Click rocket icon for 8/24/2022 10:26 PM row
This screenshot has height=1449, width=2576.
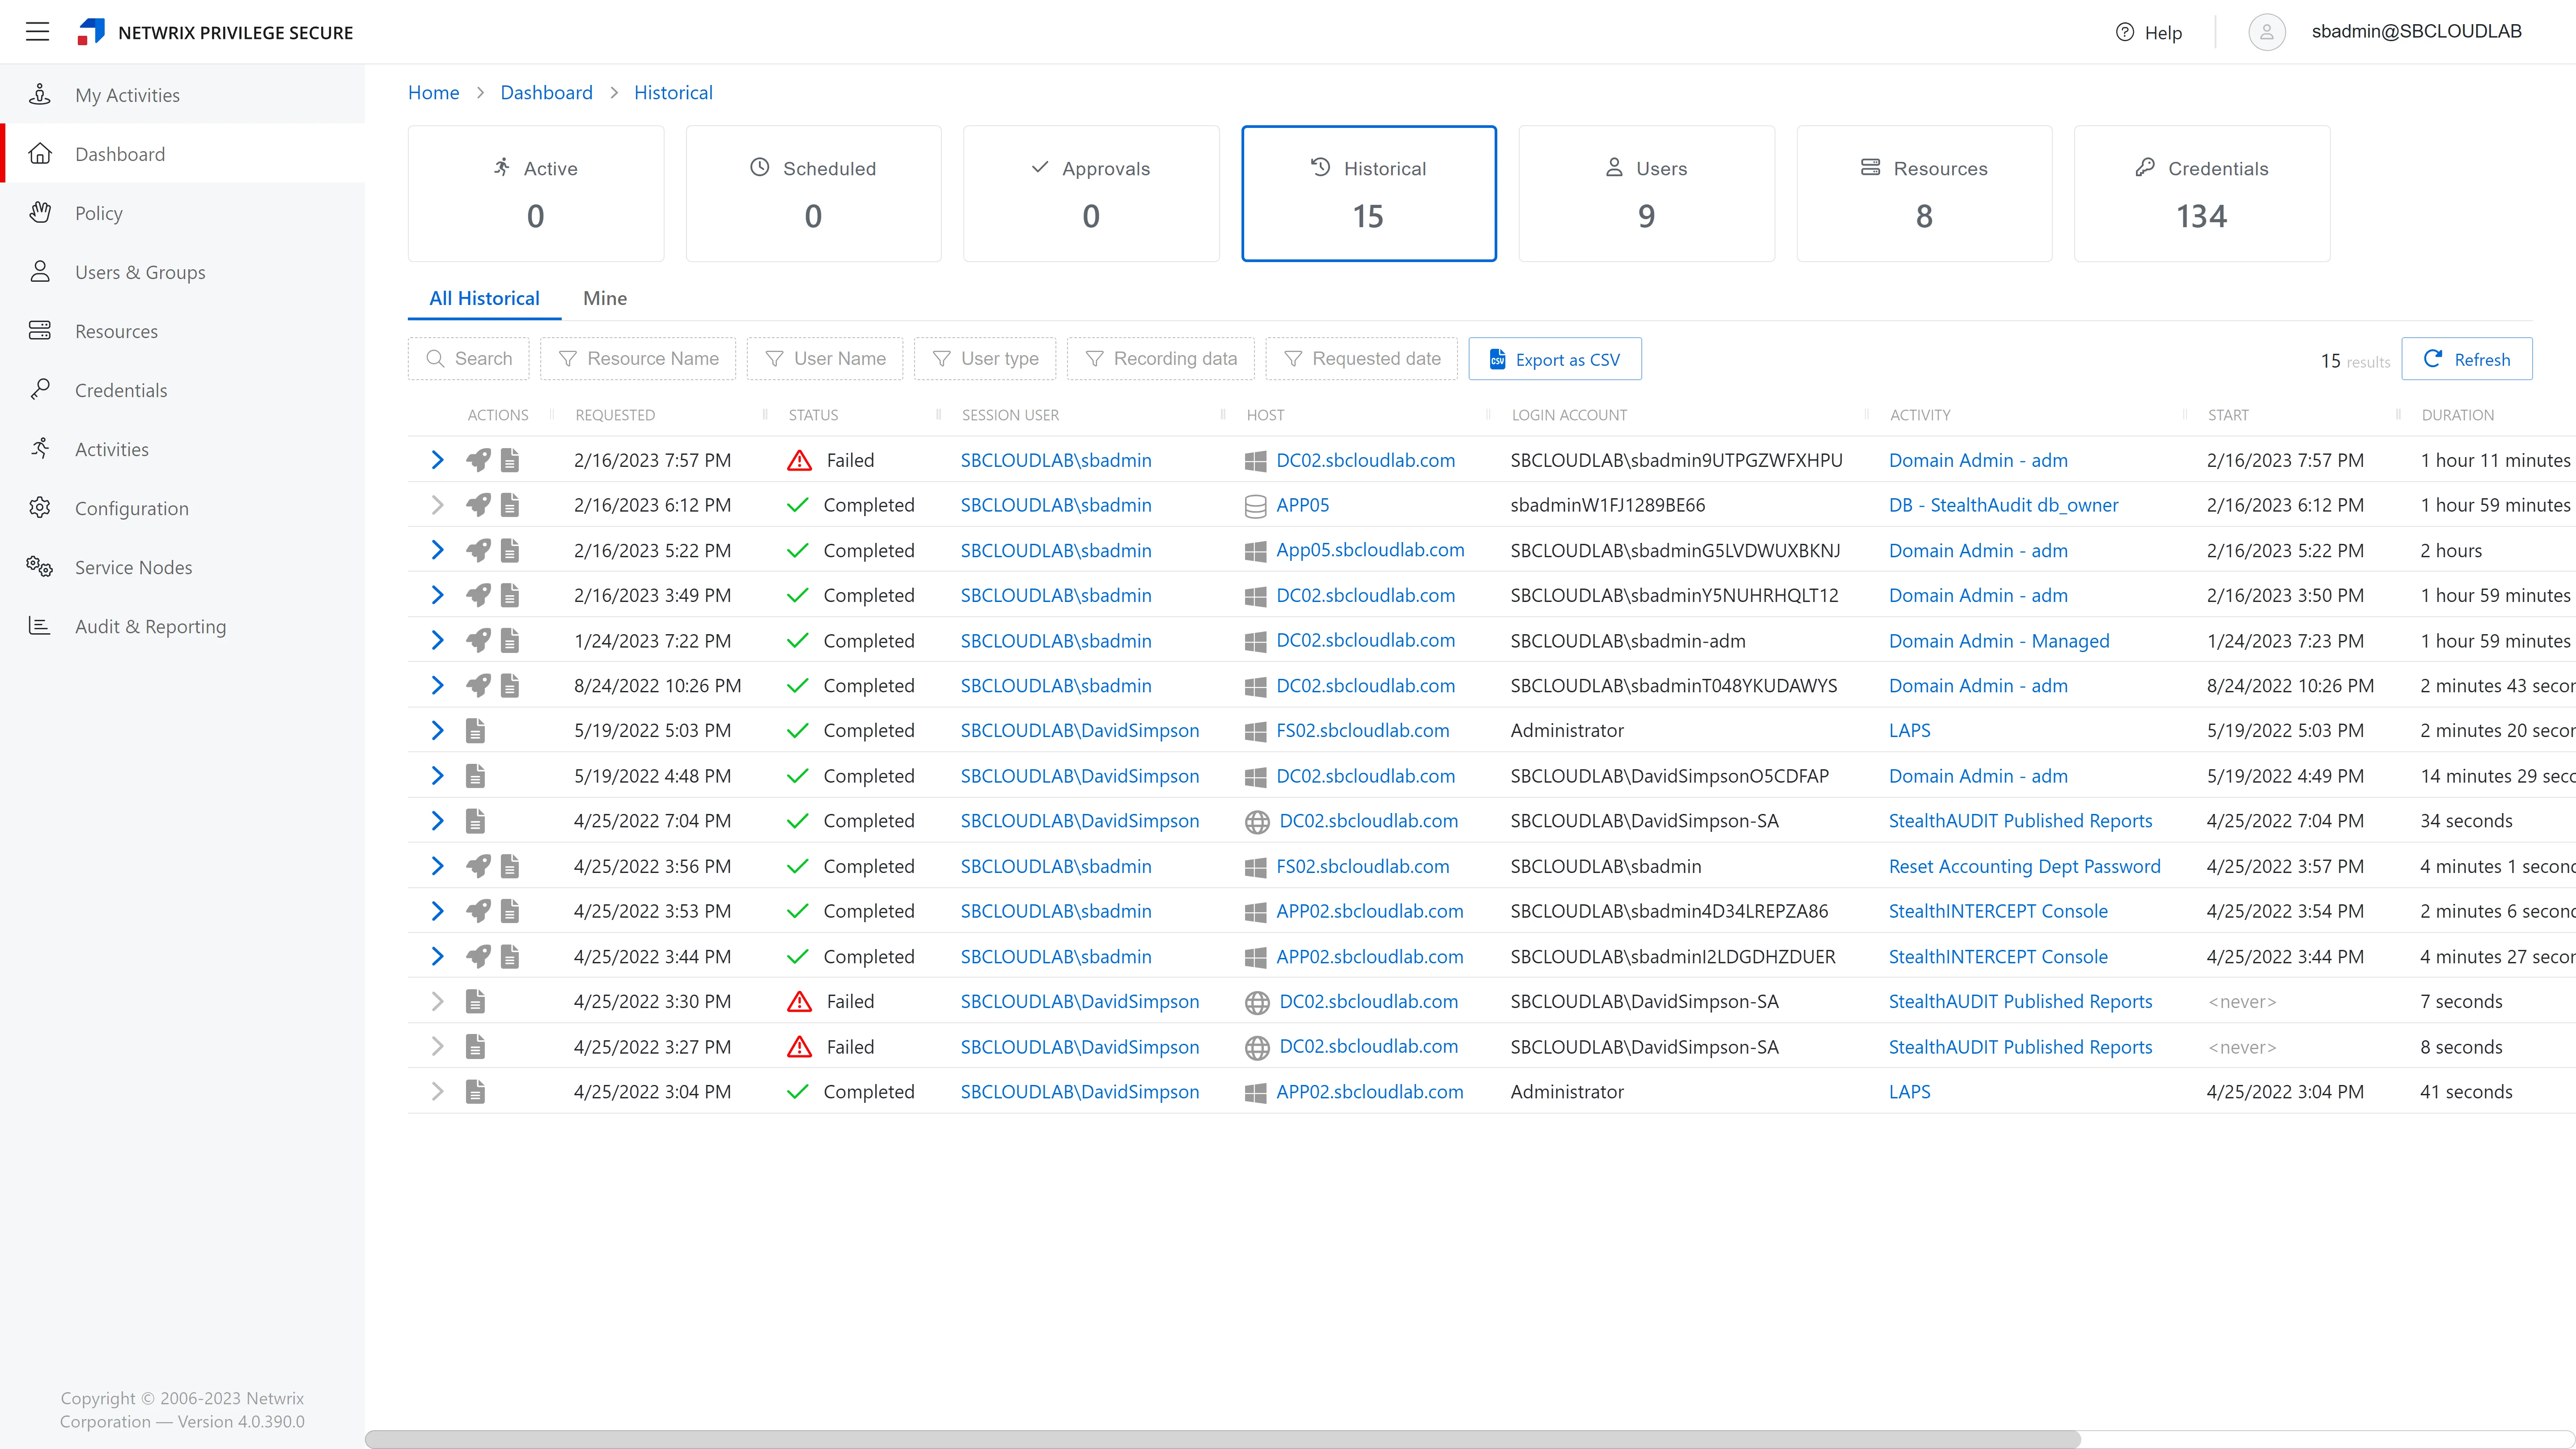point(478,685)
